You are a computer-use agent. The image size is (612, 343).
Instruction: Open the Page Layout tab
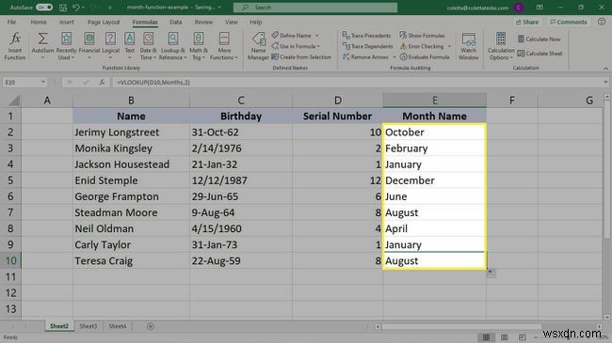pyautogui.click(x=104, y=23)
